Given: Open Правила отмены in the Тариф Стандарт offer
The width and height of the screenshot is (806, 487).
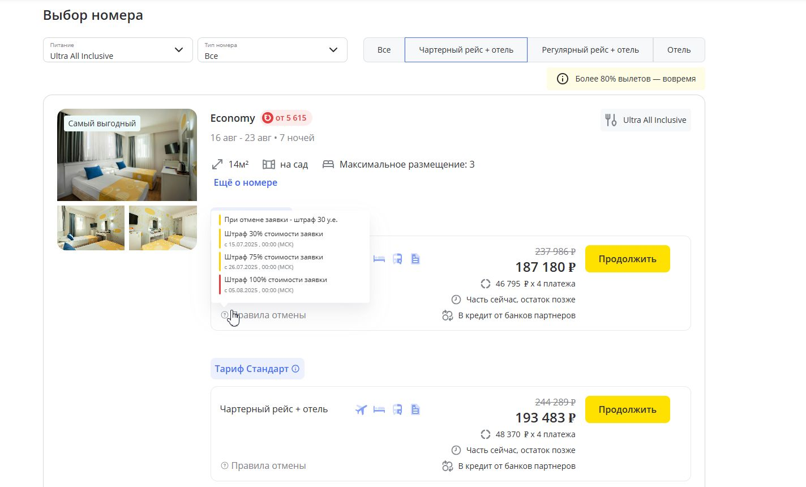Looking at the screenshot, I should (x=268, y=465).
